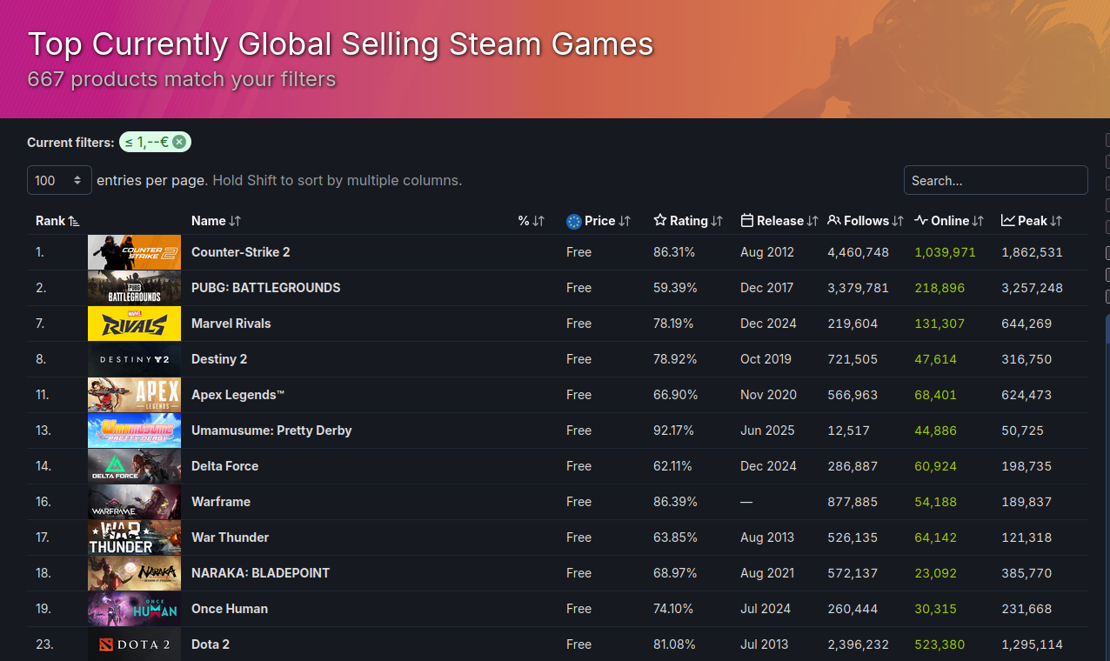Remove the price filter tag

point(179,142)
